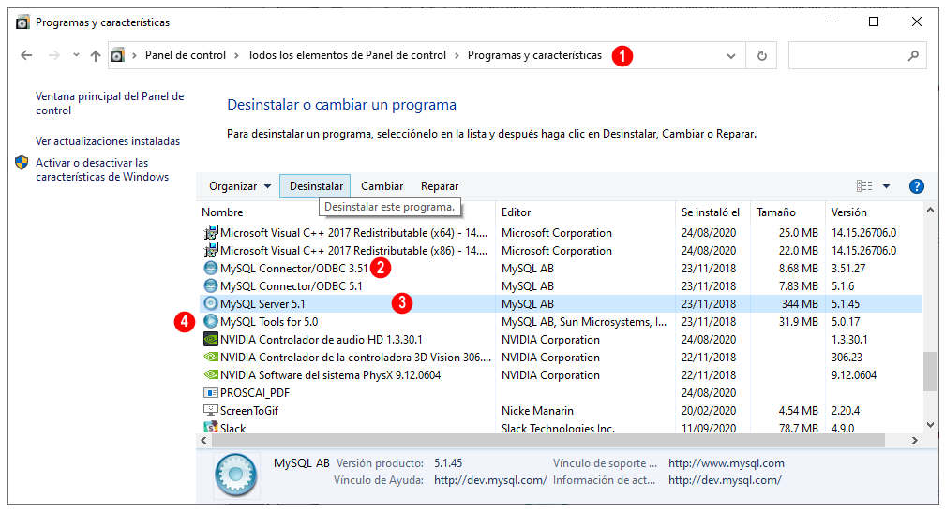Screen dimensions: 945x512
Task: Select NVIDIA Controlador de audio HD icon
Action: (210, 340)
